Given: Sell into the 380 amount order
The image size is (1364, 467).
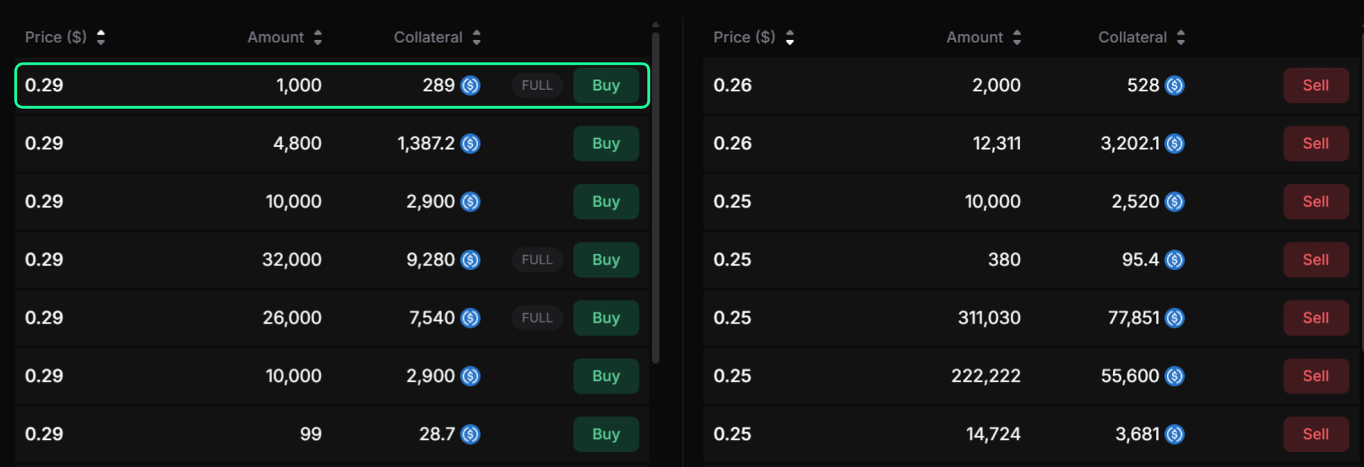Looking at the screenshot, I should (1316, 260).
